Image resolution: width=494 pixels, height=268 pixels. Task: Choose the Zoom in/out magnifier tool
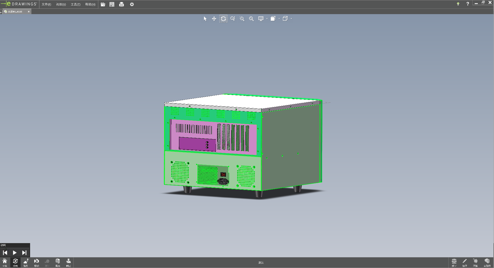click(233, 19)
